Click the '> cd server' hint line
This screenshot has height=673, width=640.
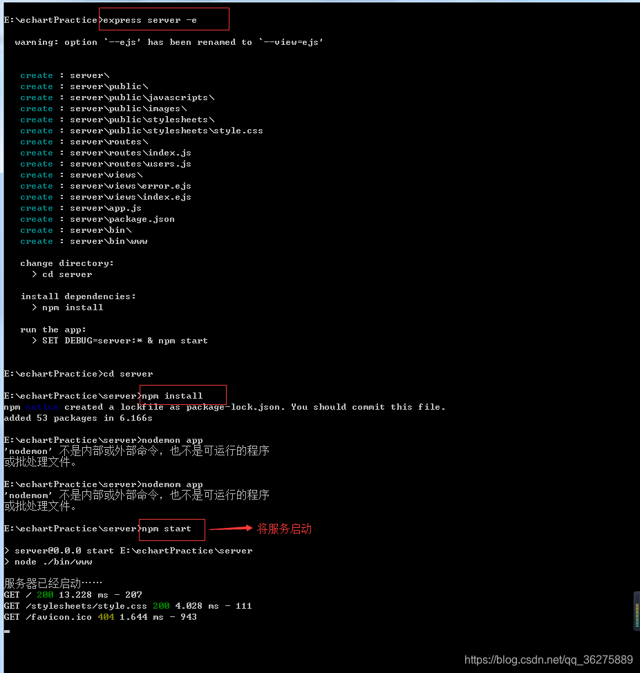tap(62, 274)
